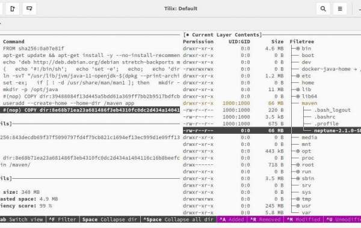361x228 pixels.
Task: Click Space Collapse dir shortcut
Action: click(x=110, y=220)
